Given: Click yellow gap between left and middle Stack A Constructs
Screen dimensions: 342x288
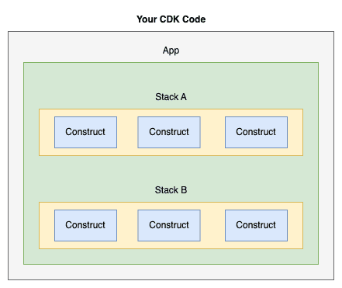Looking at the screenshot, I should pyautogui.click(x=127, y=133).
